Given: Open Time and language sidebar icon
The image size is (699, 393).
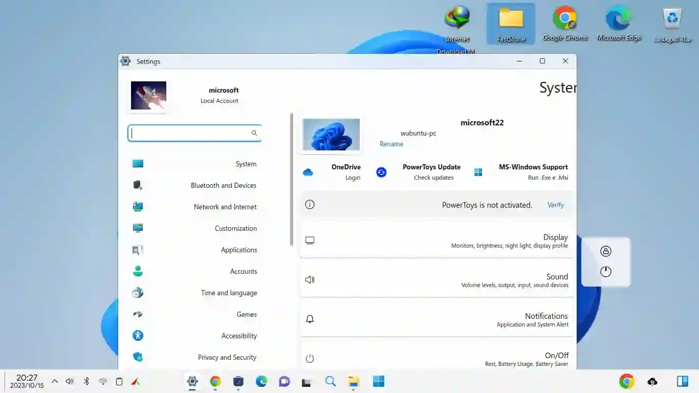Looking at the screenshot, I should pos(138,293).
